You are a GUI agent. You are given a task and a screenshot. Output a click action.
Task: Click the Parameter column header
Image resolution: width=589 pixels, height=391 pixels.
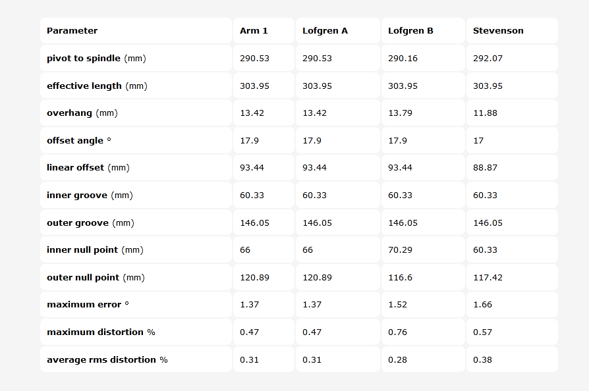(x=72, y=31)
